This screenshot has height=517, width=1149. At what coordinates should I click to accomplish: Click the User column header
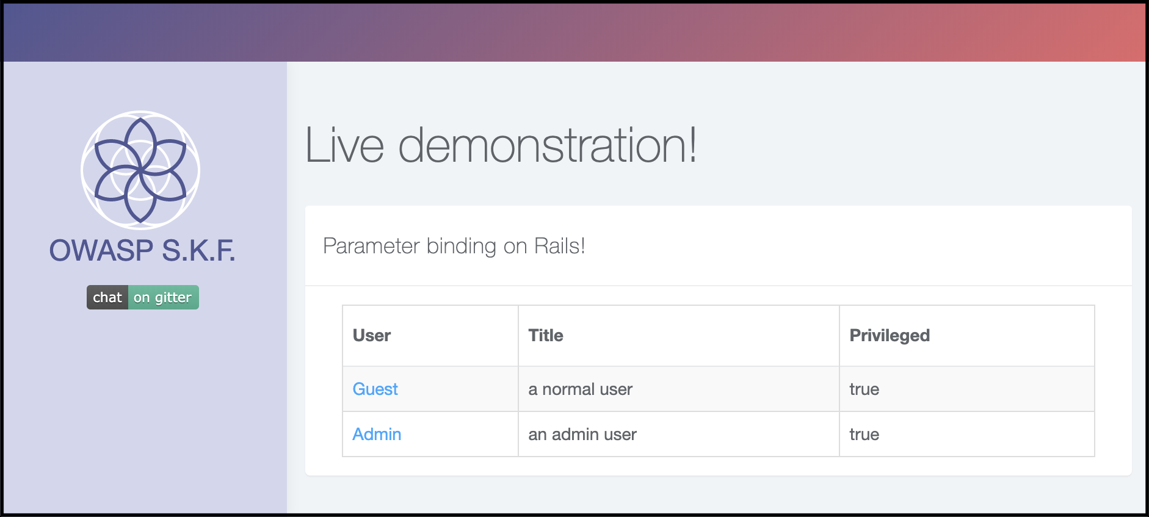372,336
